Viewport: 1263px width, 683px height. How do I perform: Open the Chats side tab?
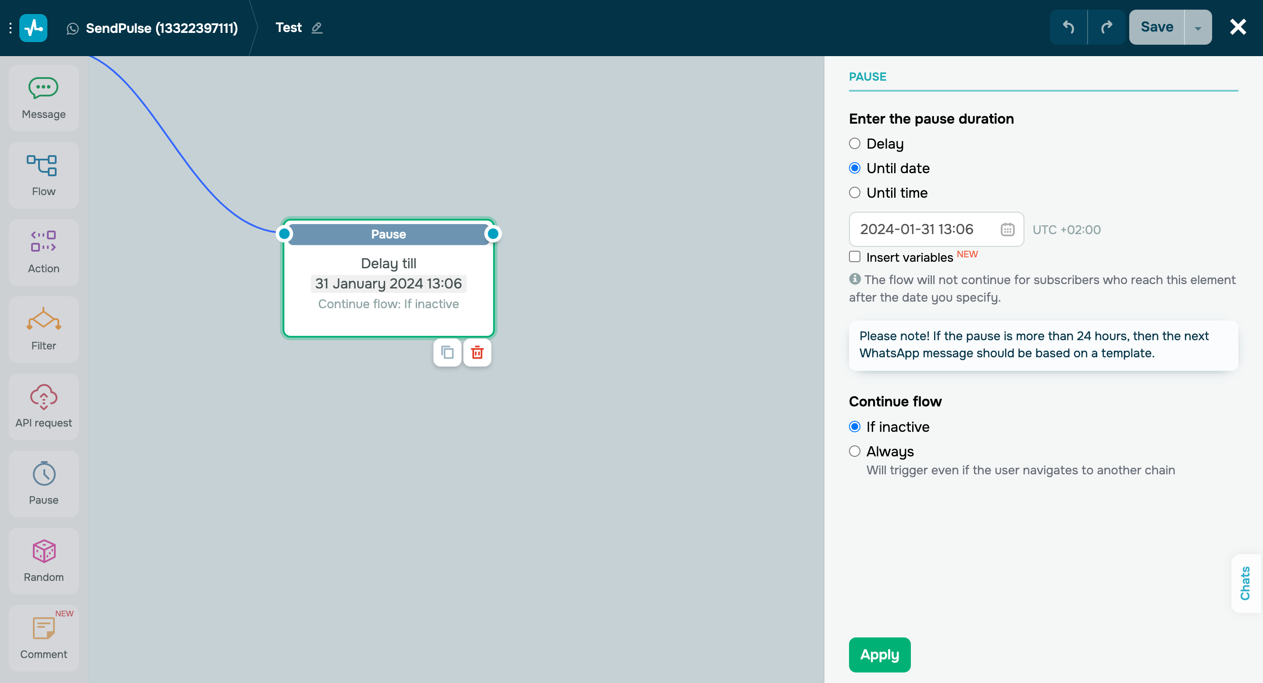coord(1245,583)
